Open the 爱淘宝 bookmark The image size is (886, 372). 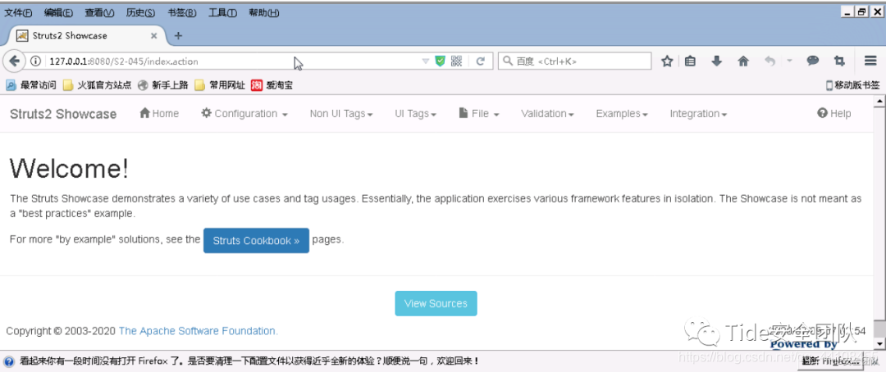[x=272, y=86]
